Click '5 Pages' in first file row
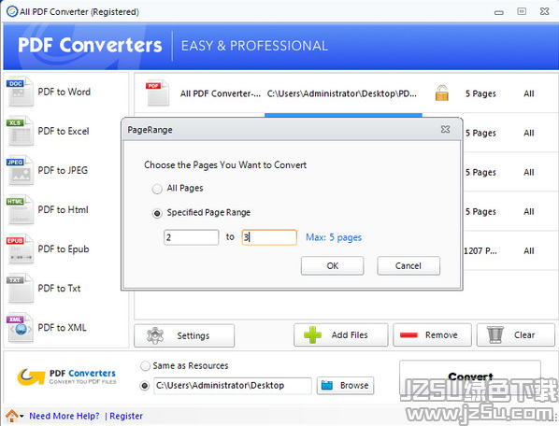 [x=480, y=93]
